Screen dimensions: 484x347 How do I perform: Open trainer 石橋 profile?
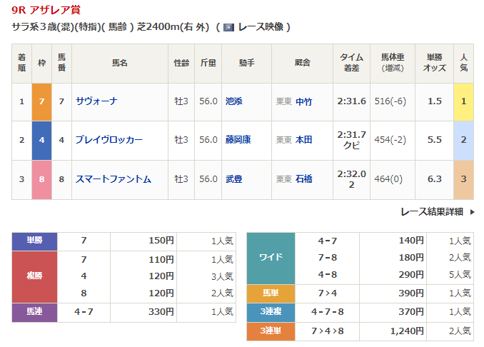pos(303,179)
